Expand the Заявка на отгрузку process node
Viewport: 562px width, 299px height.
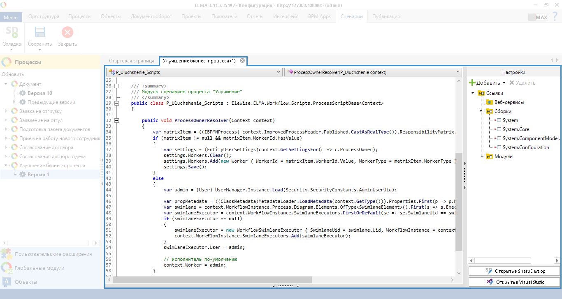(6, 111)
